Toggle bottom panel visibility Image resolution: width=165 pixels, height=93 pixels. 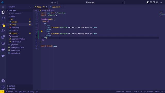(151, 2)
